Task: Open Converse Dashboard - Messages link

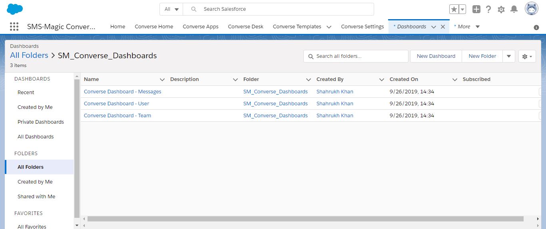Action: click(122, 92)
